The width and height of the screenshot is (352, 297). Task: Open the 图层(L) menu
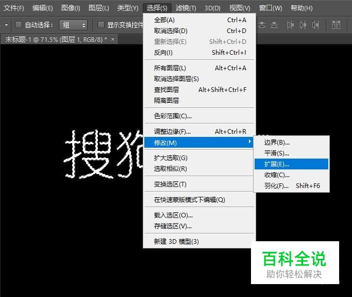point(99,8)
